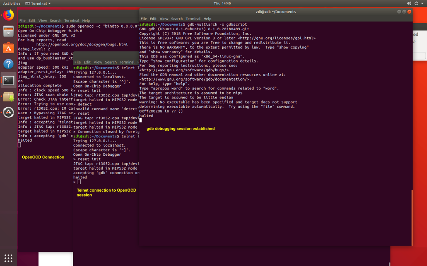
Task: Open Help menu in OpenOCD terminal window
Action: pyautogui.click(x=86, y=21)
